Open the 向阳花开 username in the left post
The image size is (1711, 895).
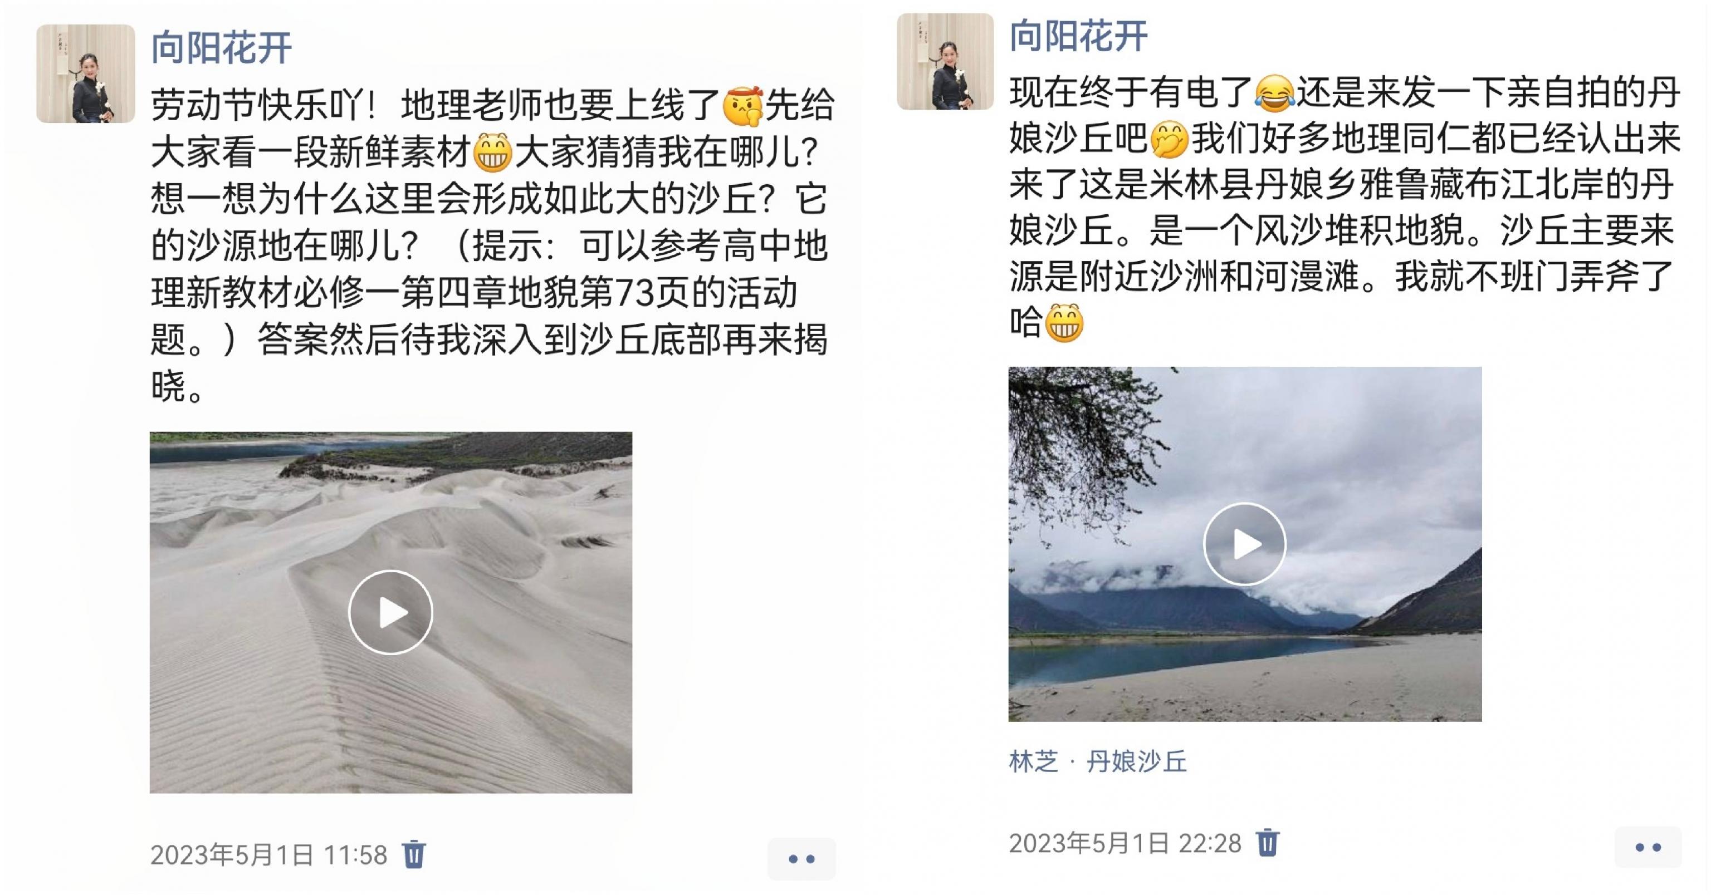pos(221,47)
